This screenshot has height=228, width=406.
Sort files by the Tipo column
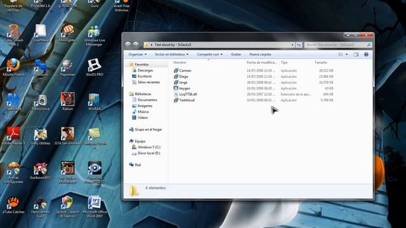pos(284,63)
